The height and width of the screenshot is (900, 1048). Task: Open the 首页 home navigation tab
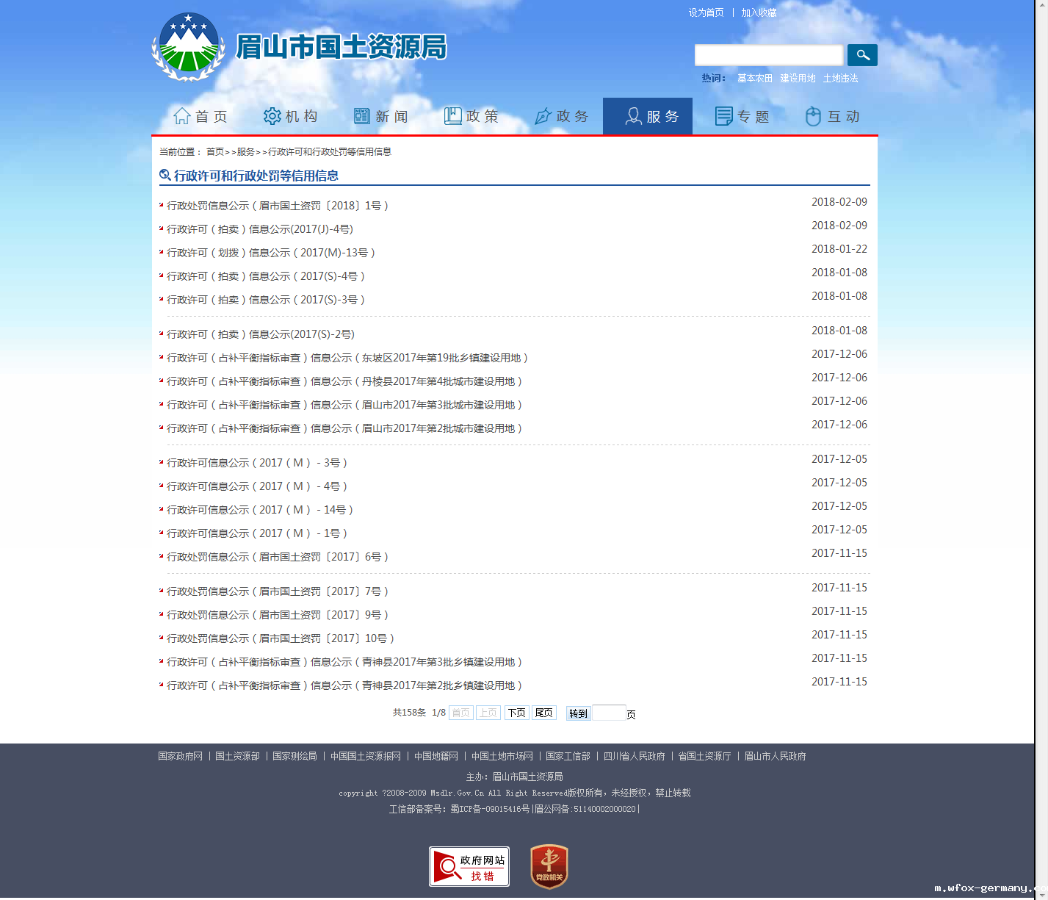[x=200, y=116]
